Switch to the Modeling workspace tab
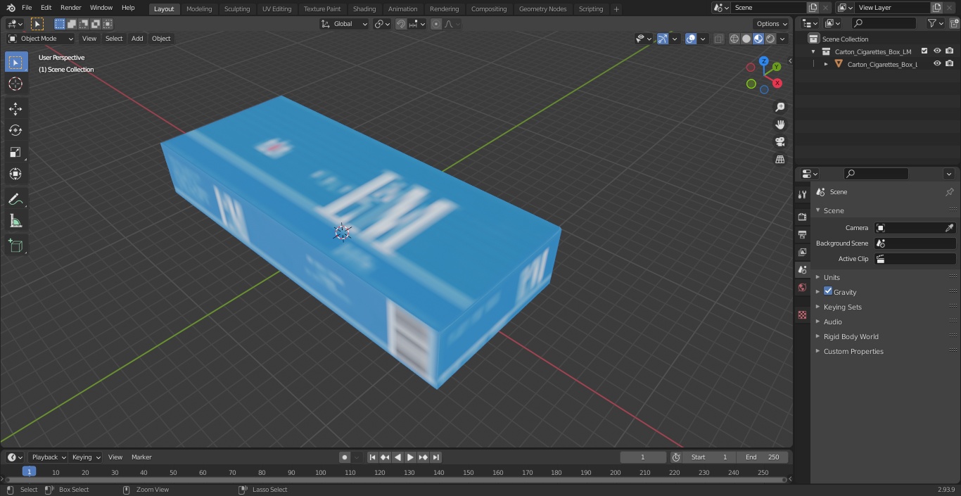This screenshot has width=961, height=496. (x=199, y=8)
